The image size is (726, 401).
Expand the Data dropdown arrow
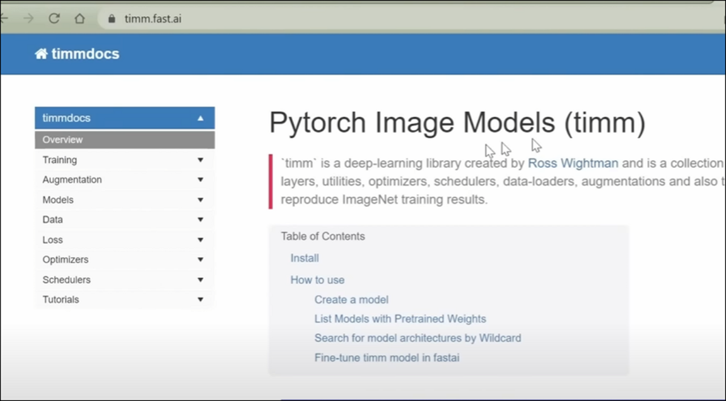tap(200, 220)
